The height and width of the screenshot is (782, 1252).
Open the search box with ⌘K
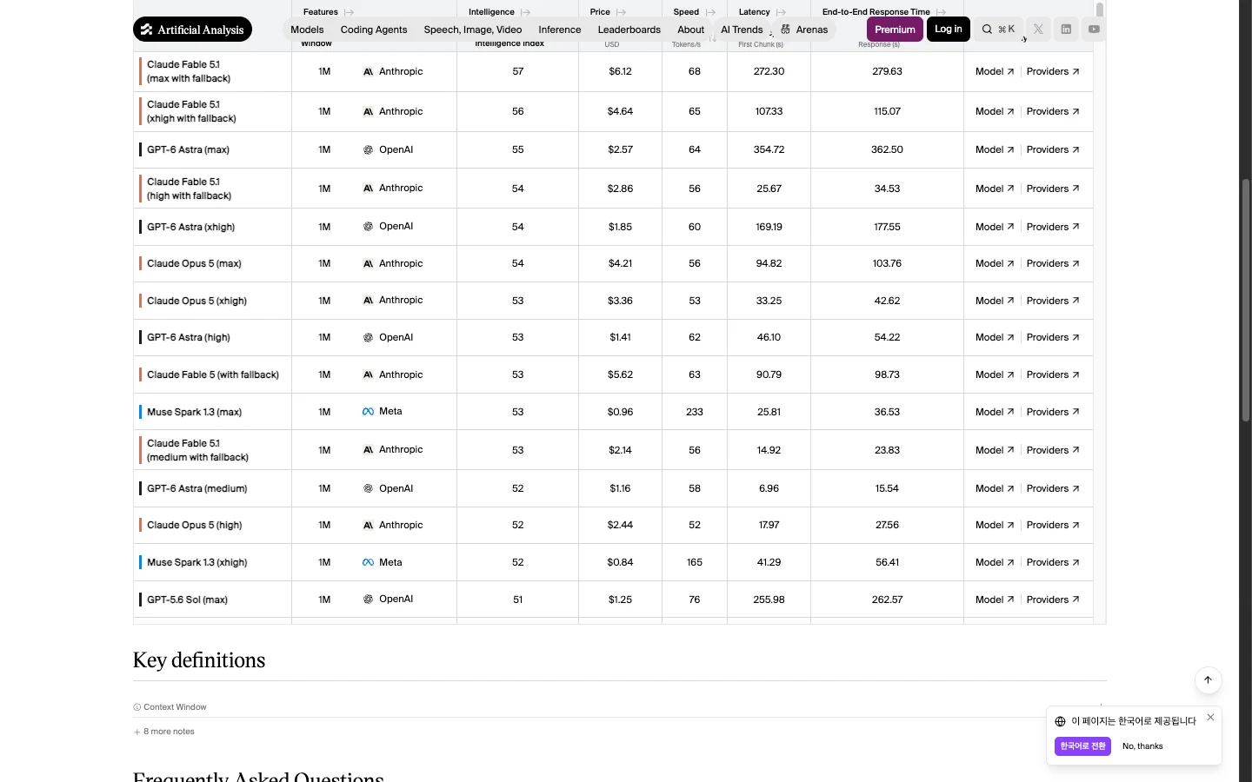tap(998, 30)
